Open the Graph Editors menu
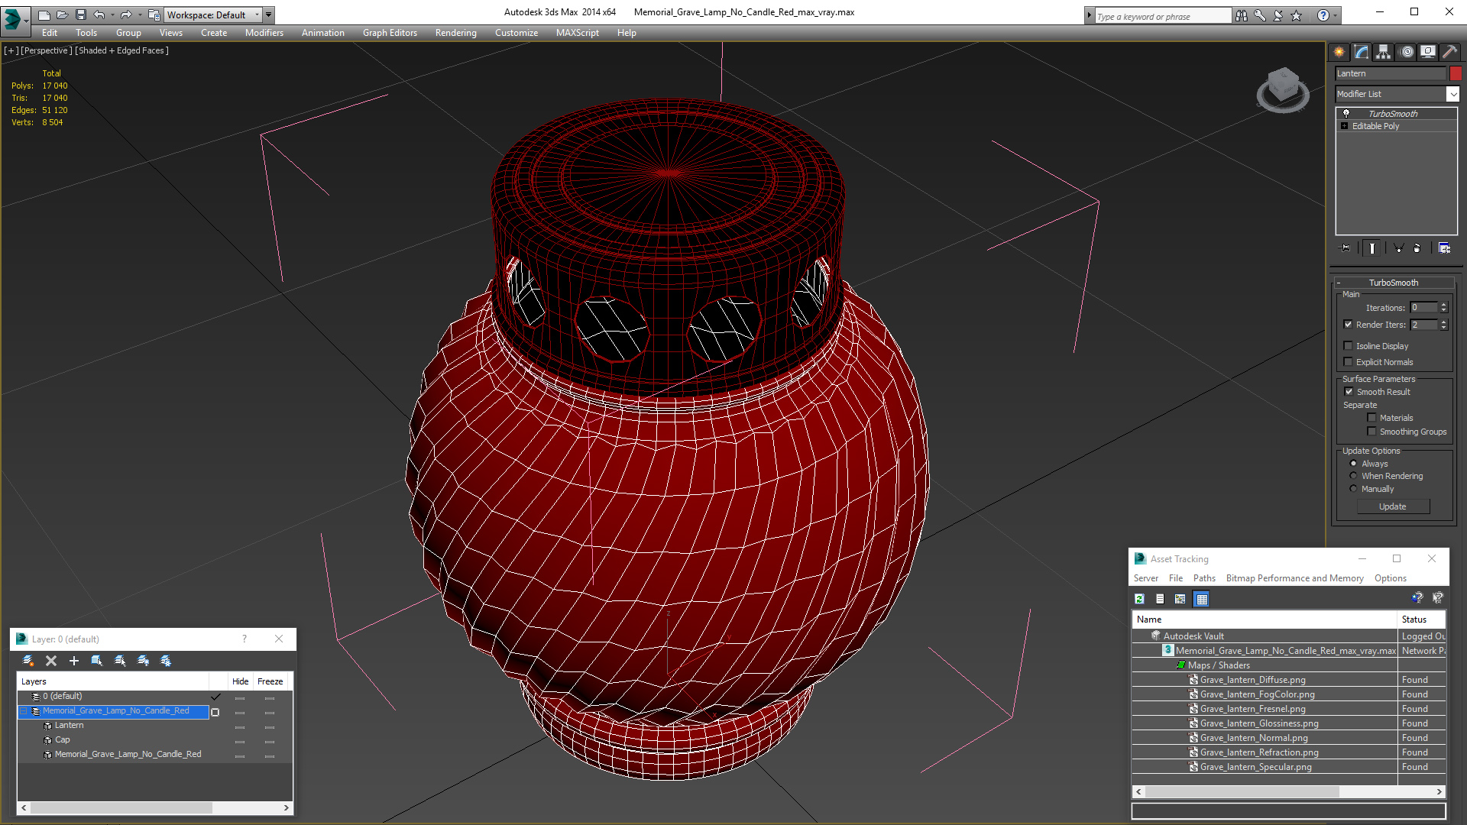 click(390, 33)
